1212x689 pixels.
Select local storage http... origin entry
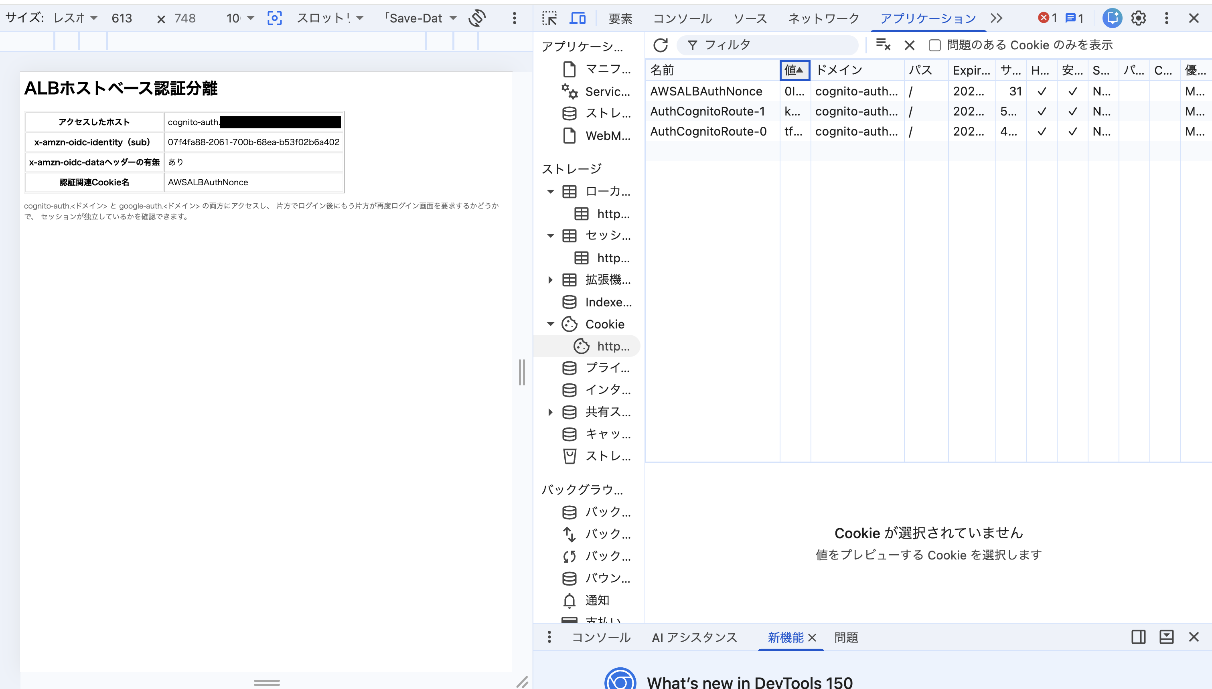point(602,214)
